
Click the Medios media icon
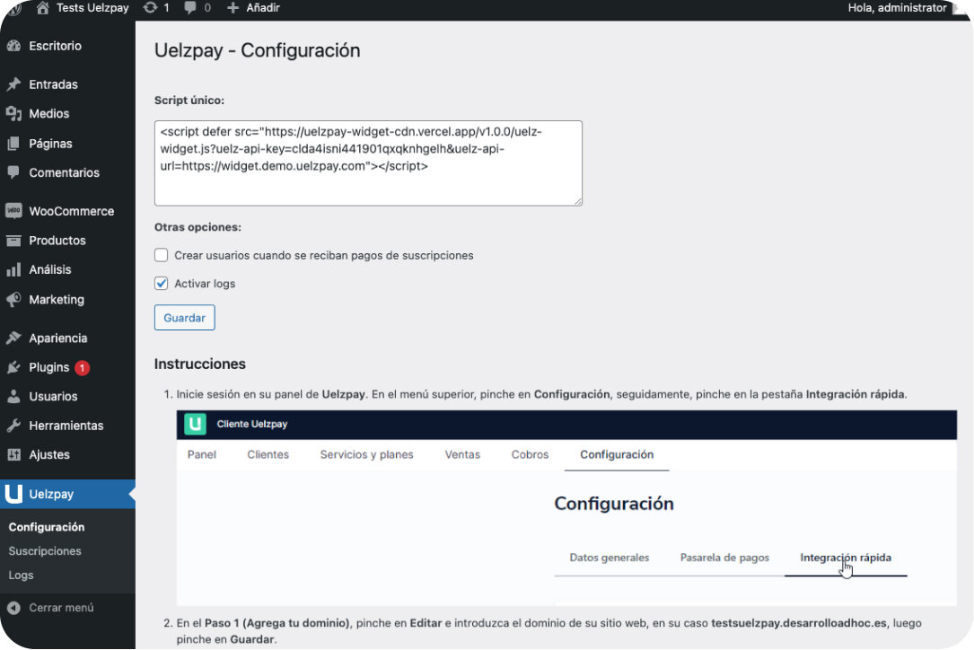click(13, 114)
